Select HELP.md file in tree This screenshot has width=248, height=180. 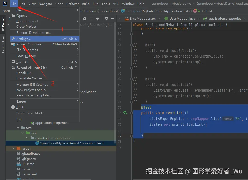[x=28, y=164]
